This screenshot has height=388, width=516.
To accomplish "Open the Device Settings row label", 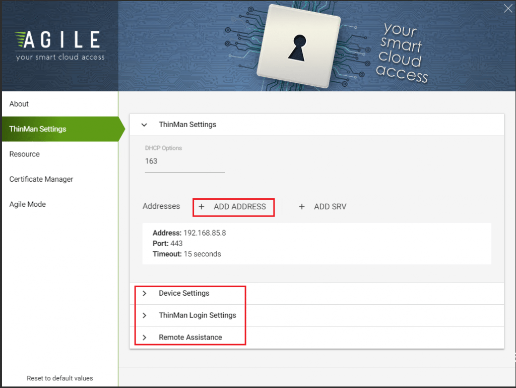I will [x=184, y=293].
